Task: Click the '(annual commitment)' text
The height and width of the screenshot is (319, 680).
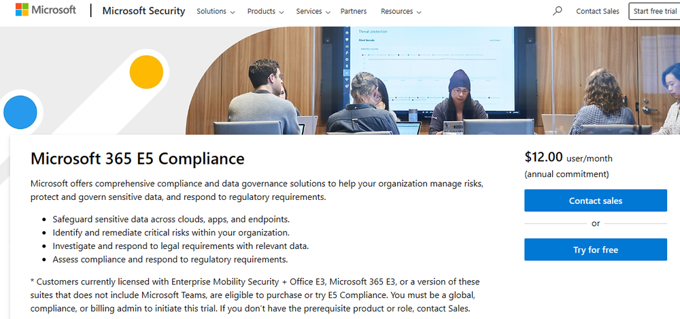Action: point(566,174)
